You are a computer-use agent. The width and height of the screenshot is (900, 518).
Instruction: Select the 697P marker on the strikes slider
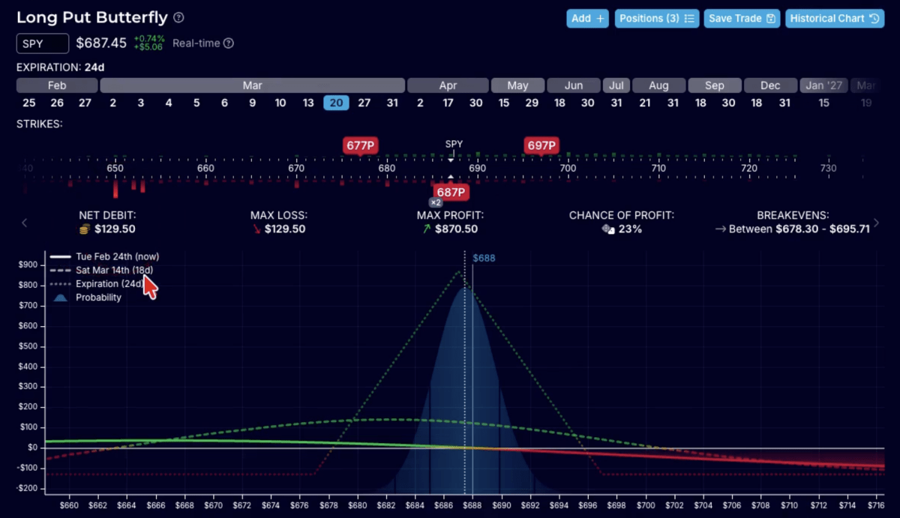541,145
